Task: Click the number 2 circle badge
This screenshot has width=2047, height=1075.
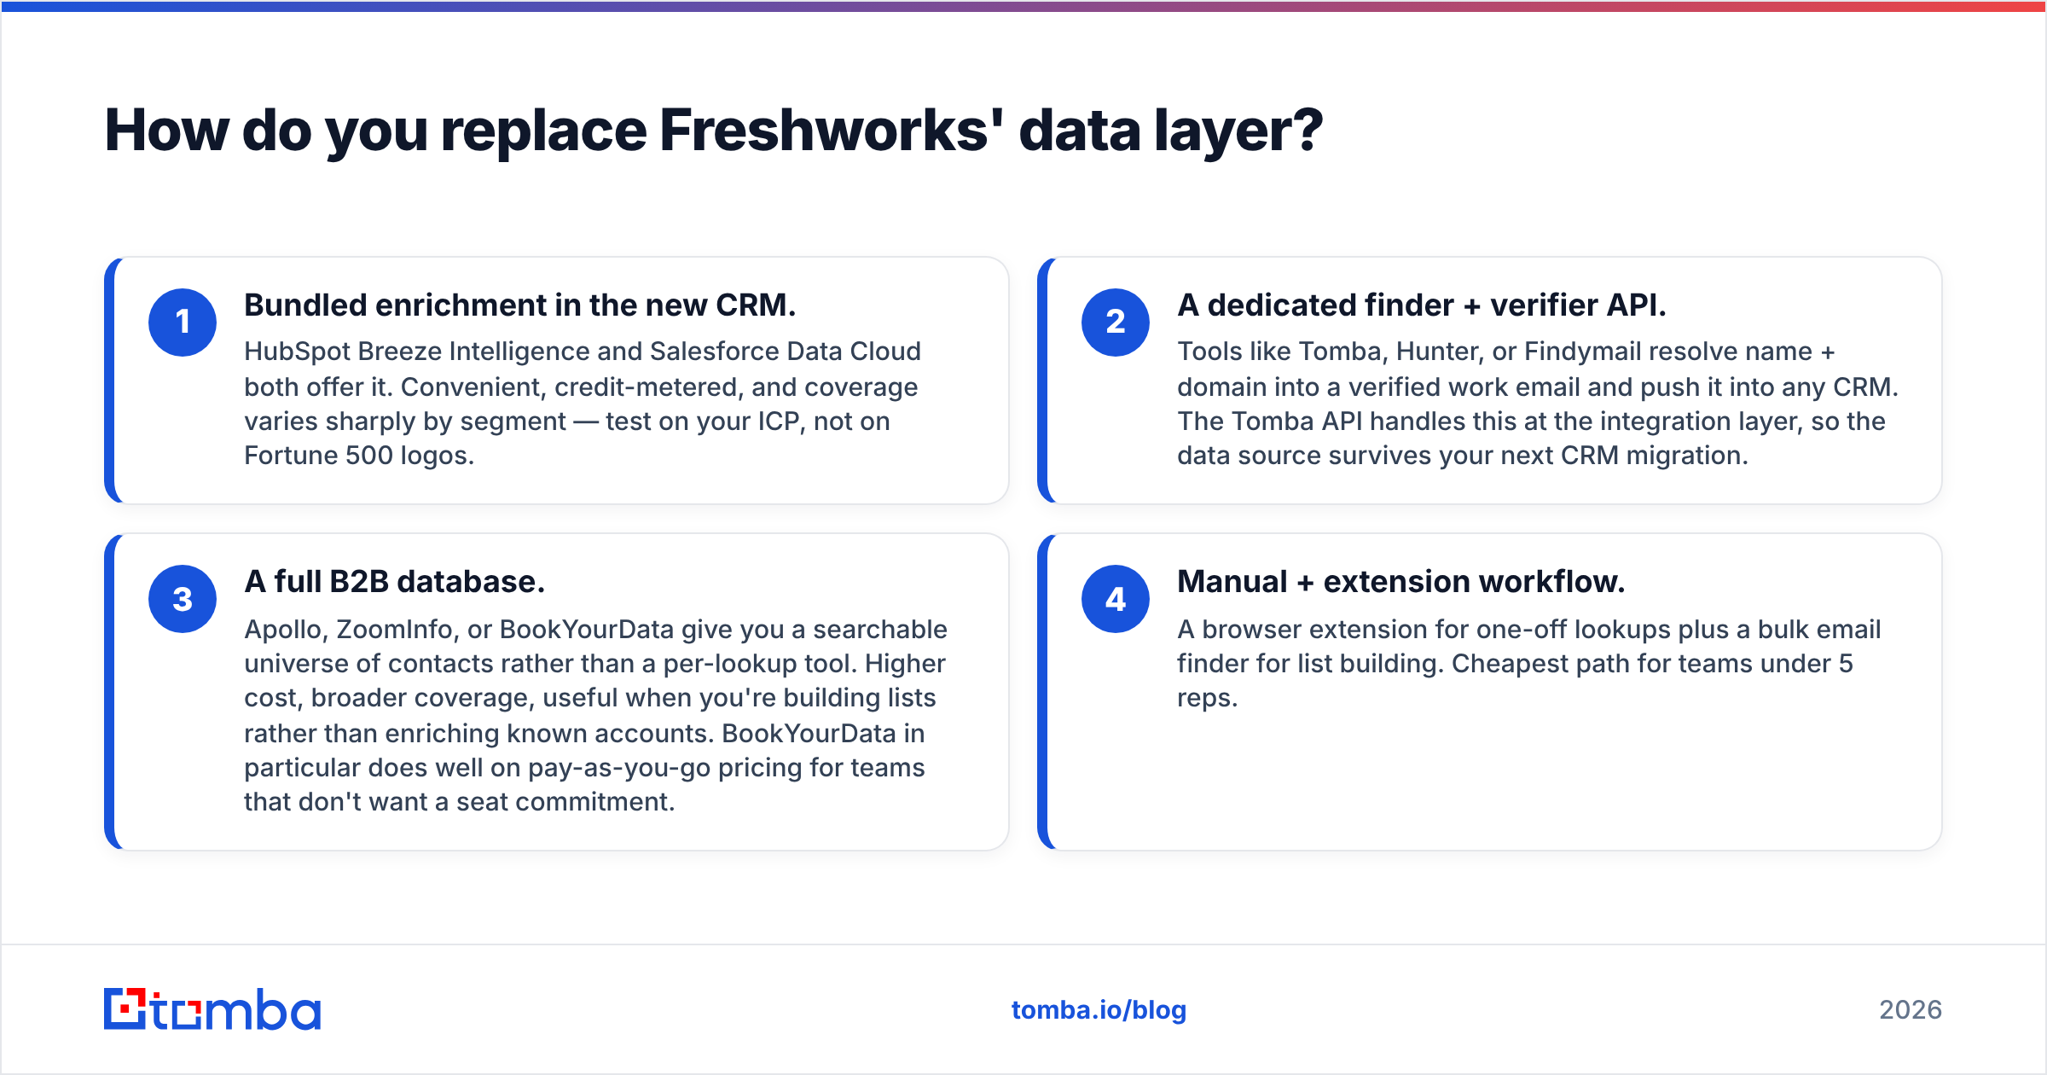Action: (x=1116, y=322)
